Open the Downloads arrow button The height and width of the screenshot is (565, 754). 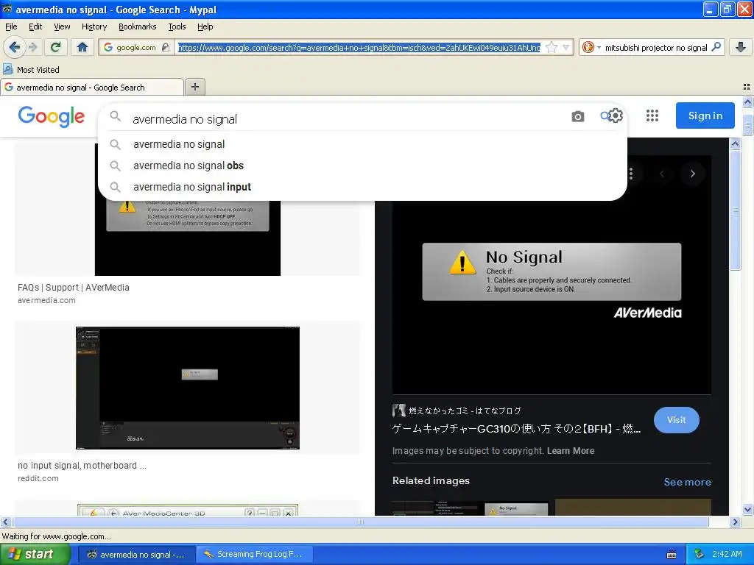(741, 47)
